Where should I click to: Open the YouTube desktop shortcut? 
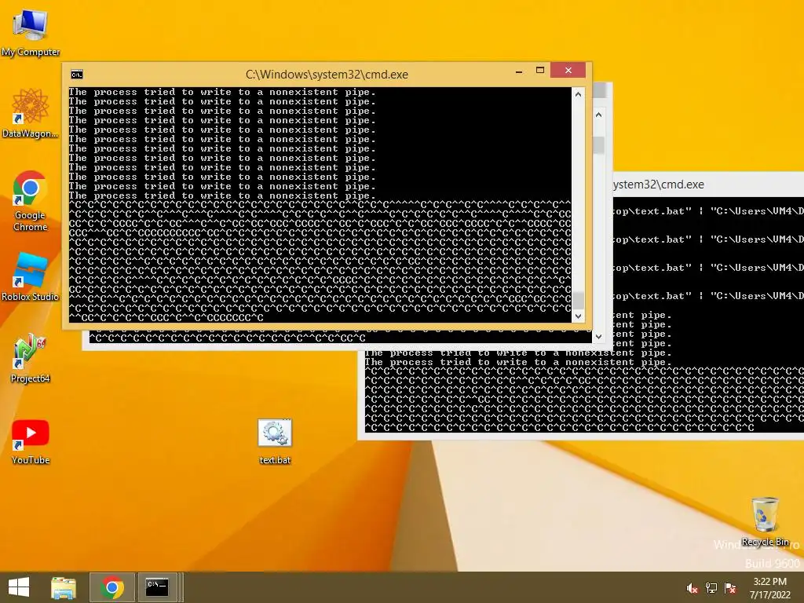31,441
